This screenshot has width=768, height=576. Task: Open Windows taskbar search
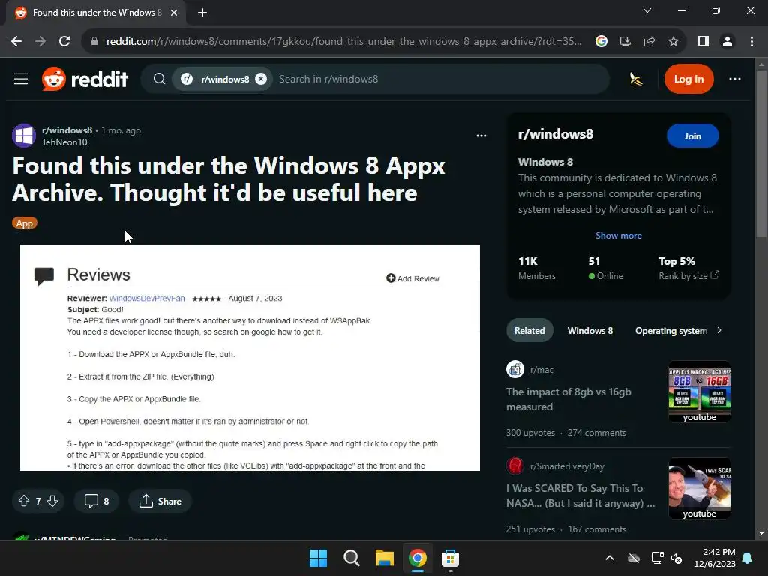click(352, 558)
